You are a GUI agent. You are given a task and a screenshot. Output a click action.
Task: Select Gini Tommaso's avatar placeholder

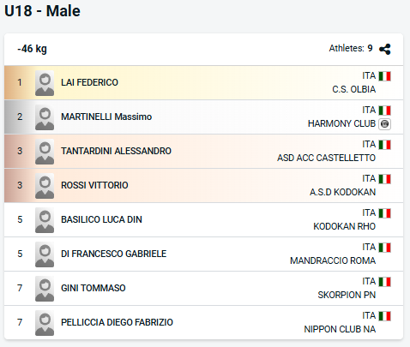45,289
